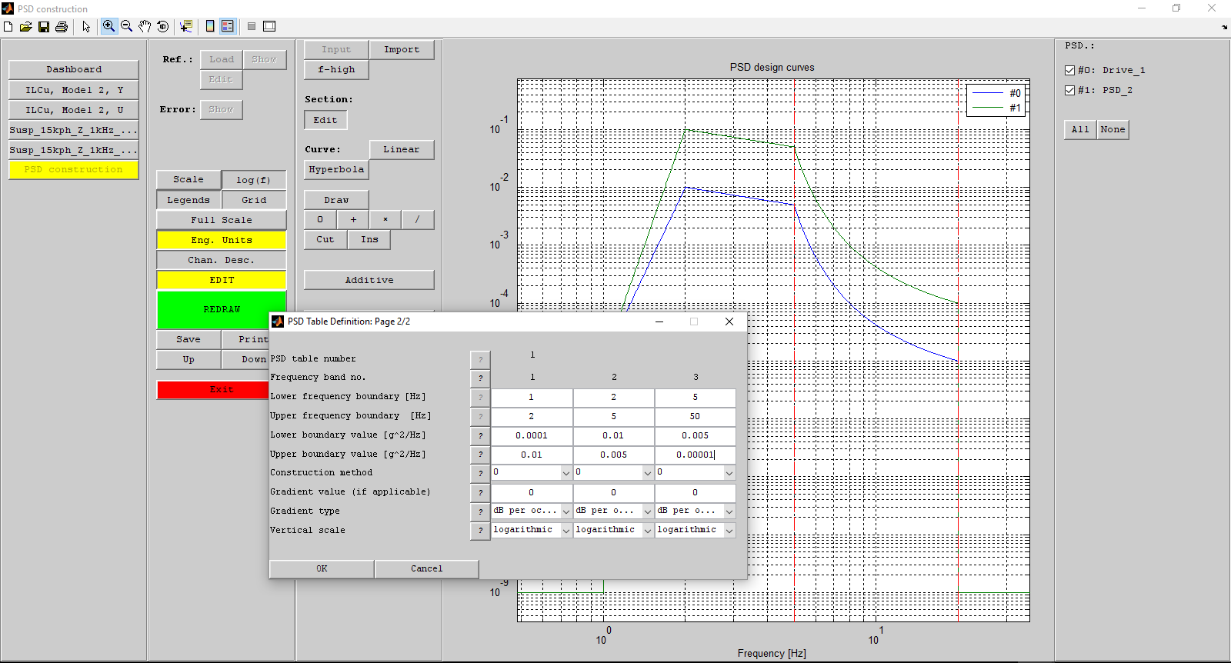Screen dimensions: 1231x663
Task: Click OK in PSD Table Definition dialog
Action: [322, 568]
